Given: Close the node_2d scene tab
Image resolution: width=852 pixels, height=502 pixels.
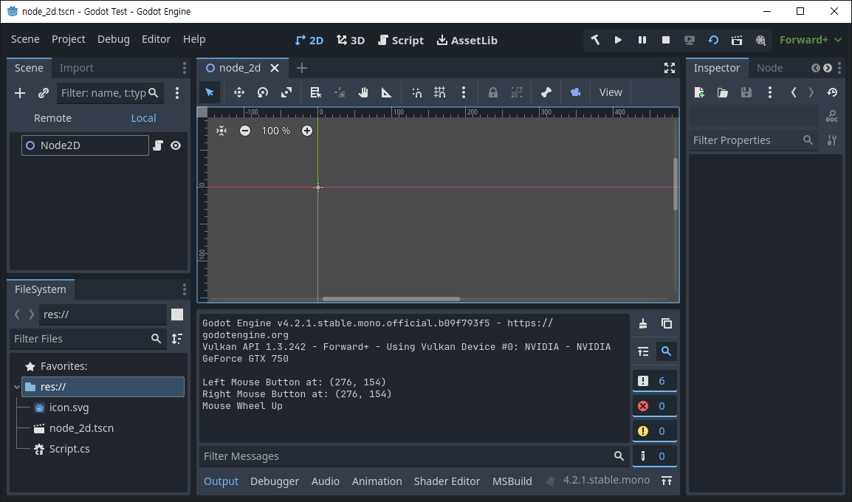Looking at the screenshot, I should click(275, 68).
